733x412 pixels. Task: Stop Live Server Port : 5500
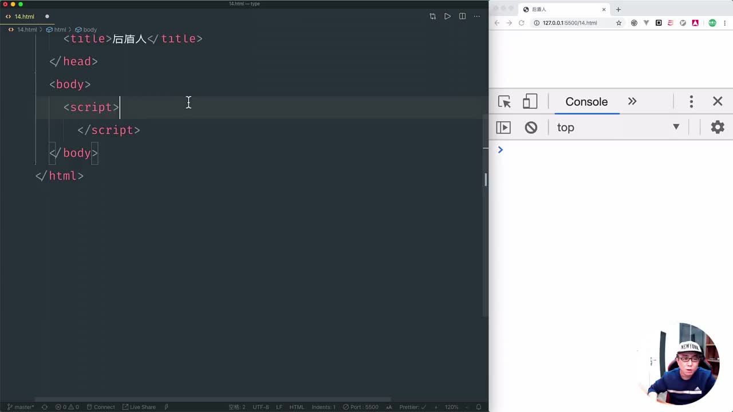click(x=360, y=407)
